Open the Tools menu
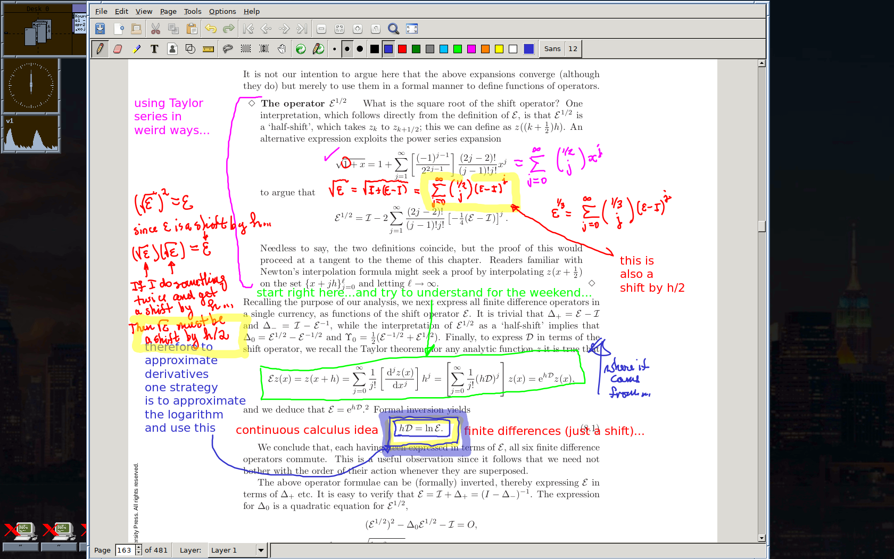The image size is (894, 559). [192, 11]
